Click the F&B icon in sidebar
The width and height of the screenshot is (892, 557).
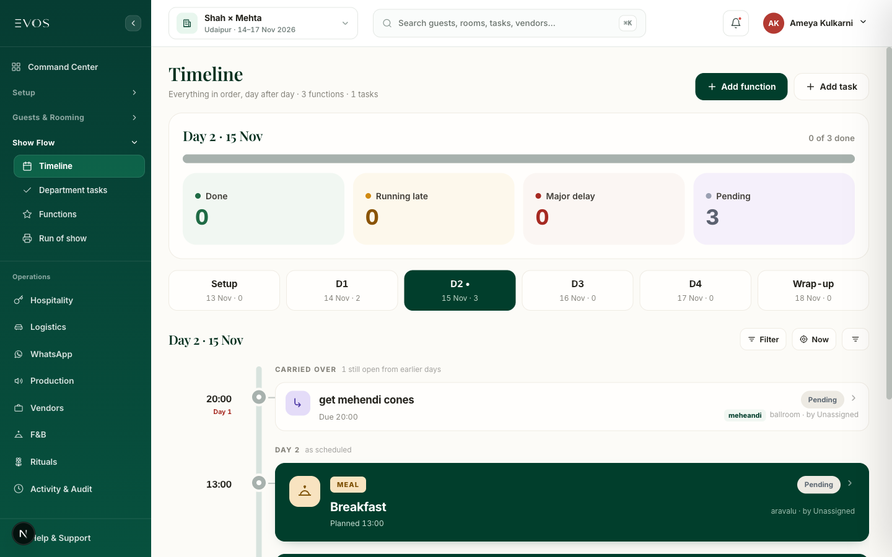pos(19,434)
